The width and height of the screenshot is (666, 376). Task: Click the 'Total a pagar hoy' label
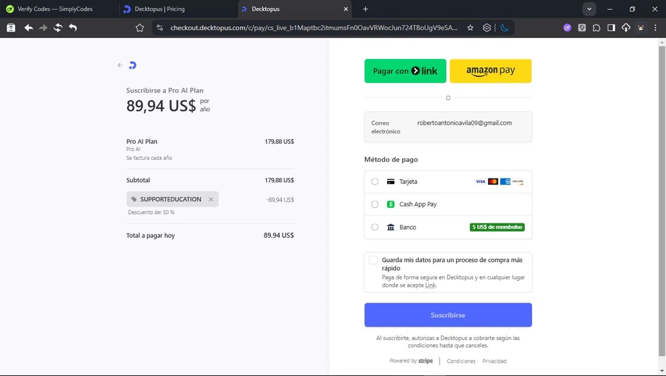[151, 236]
